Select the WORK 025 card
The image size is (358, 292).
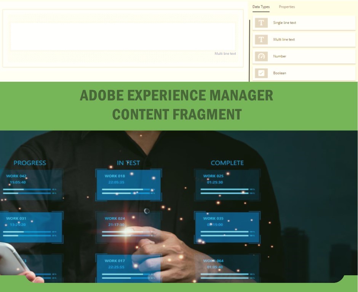[227, 185]
